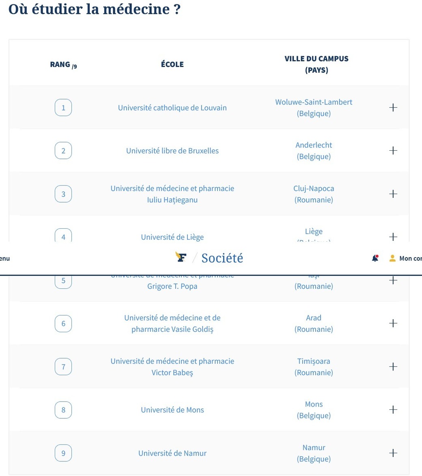Screen dimensions: 422x476
Task: Click the ÉCOLE column header
Action: coord(172,65)
